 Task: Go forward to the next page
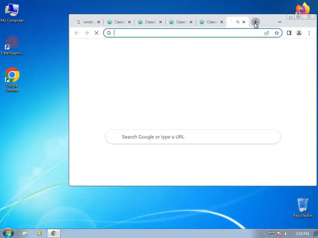click(87, 33)
